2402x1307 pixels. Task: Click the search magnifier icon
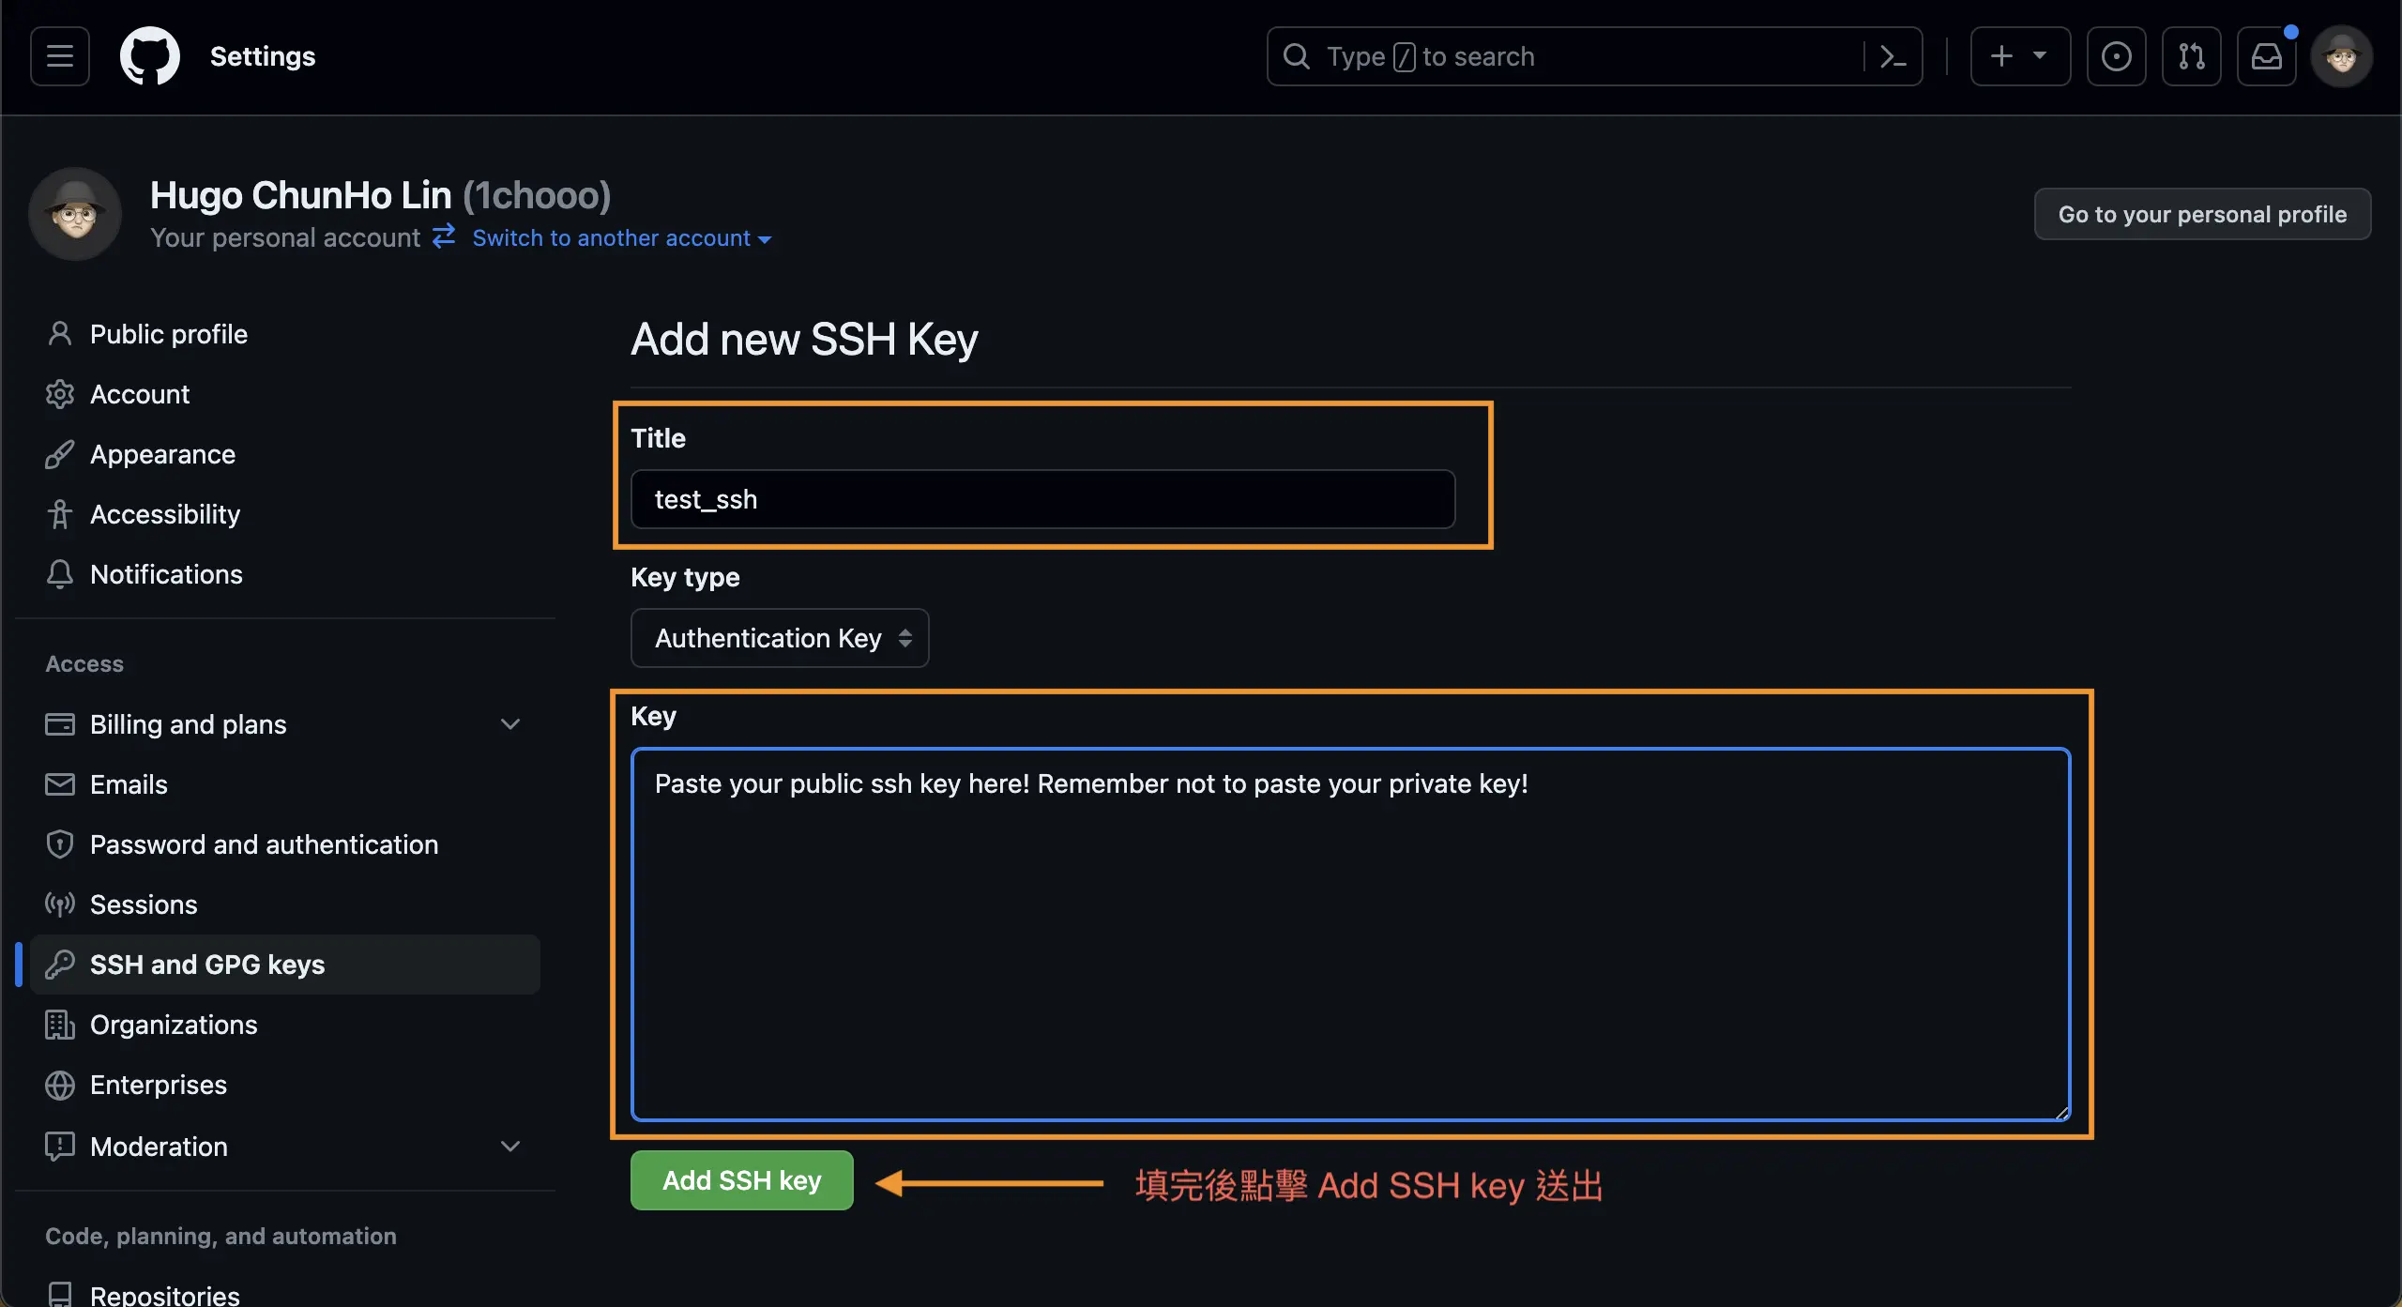click(1297, 56)
